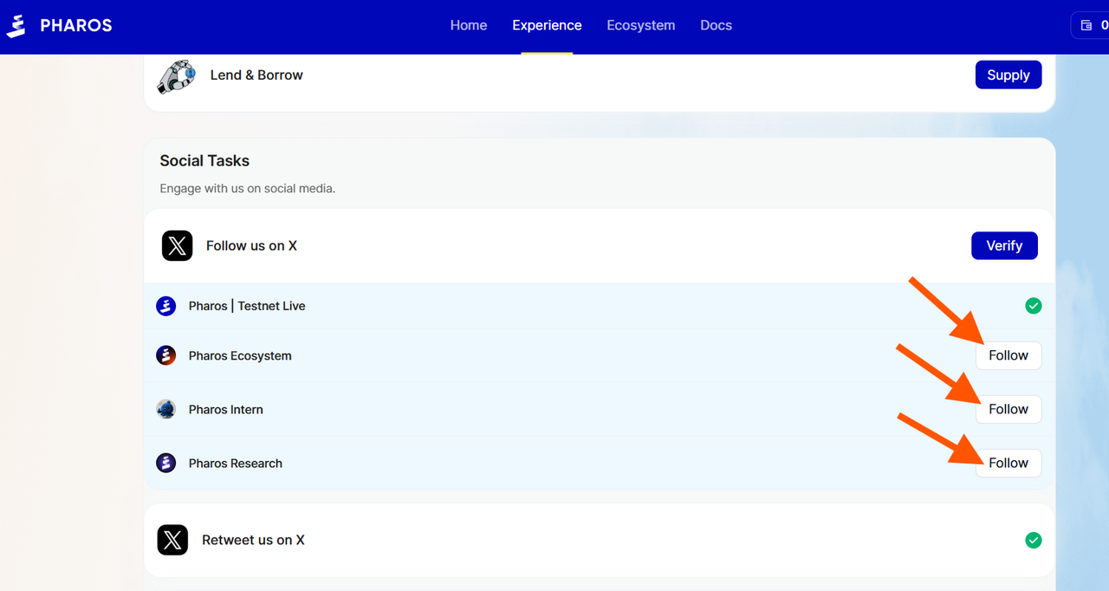Click the 'Pharos Intern' account name

click(226, 409)
